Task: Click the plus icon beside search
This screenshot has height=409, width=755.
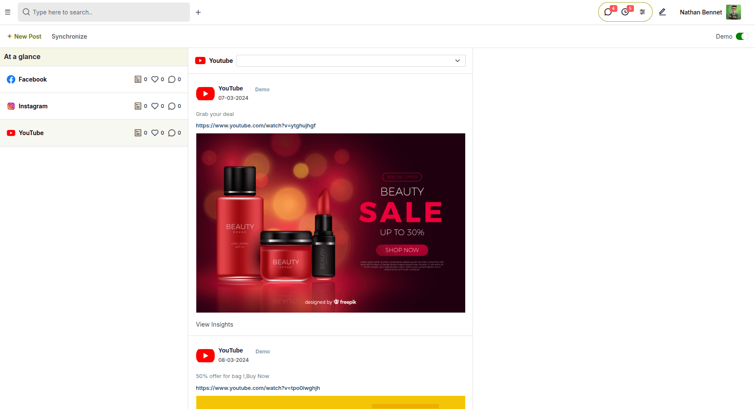Action: click(198, 12)
